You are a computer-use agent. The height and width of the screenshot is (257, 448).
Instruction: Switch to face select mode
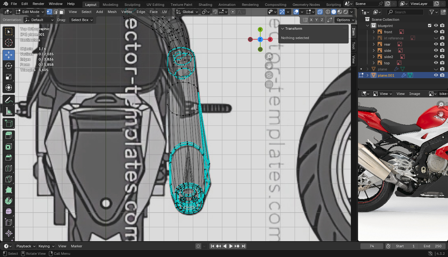pyautogui.click(x=62, y=12)
